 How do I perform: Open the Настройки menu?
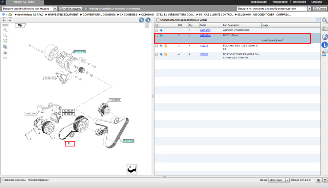coord(299,2)
